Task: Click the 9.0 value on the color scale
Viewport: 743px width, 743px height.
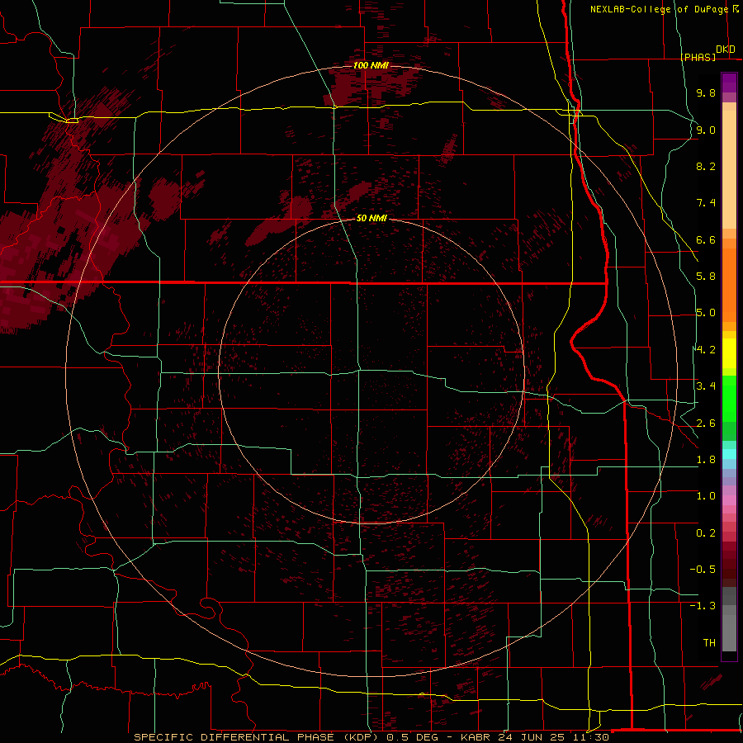Action: click(706, 130)
